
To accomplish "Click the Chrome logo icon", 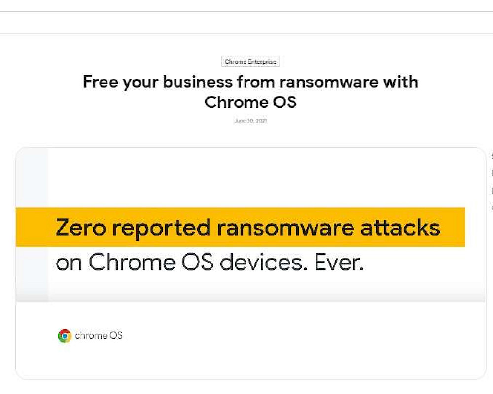I will tap(65, 336).
